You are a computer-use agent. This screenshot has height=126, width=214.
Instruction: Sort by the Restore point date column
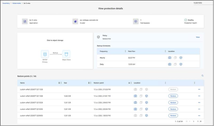[x=129, y=83]
